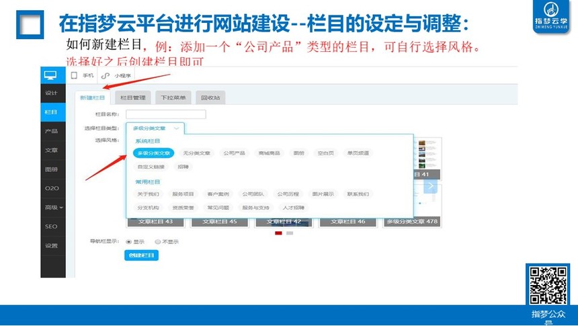This screenshot has width=578, height=326.
Task: Switch to the 回收站 tab
Action: [210, 97]
